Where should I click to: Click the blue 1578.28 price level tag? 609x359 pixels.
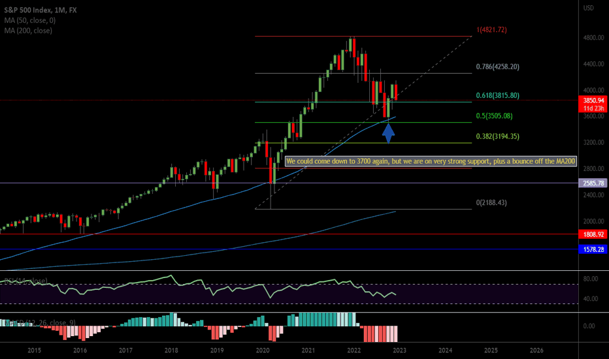(x=593, y=249)
